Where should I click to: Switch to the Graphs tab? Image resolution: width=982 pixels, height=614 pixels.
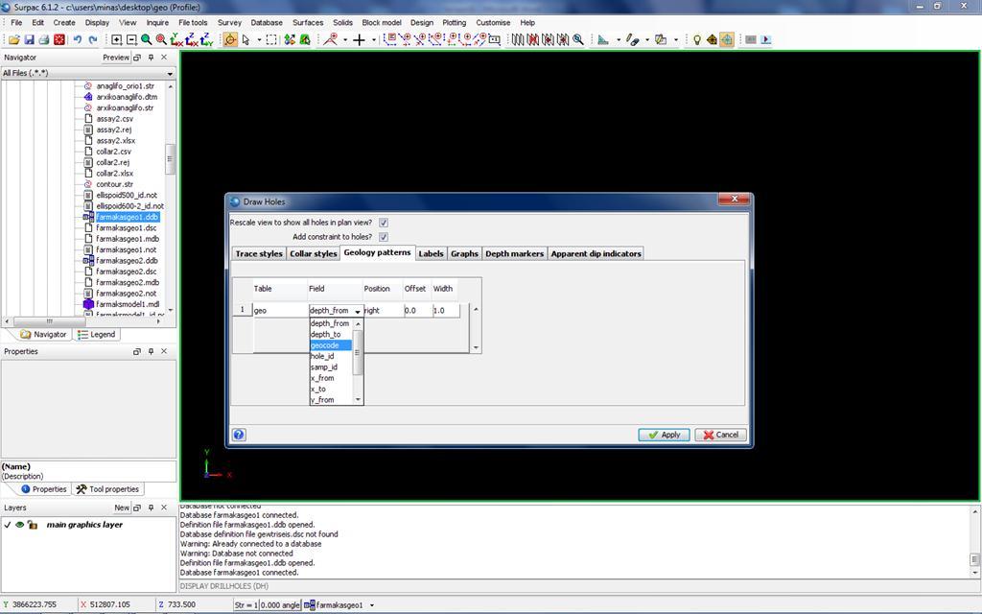coord(464,253)
